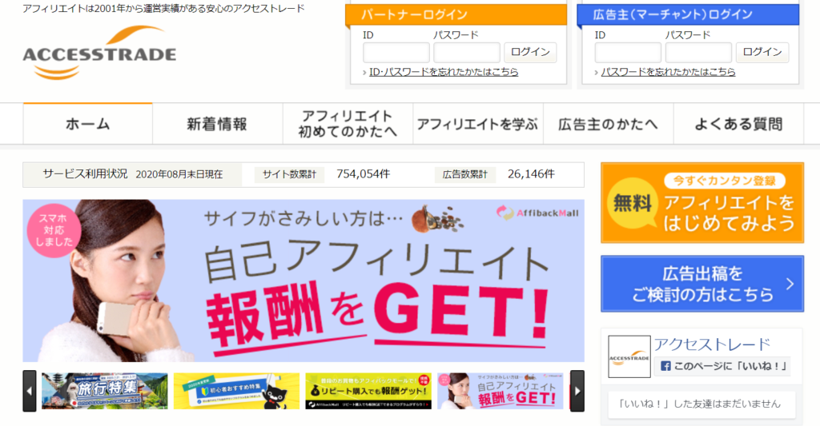Open アフィリエイトを学ぶ tab
Image resolution: width=820 pixels, height=426 pixels.
tap(478, 124)
